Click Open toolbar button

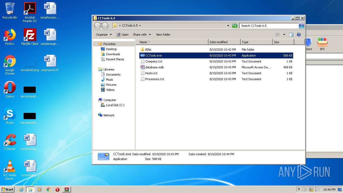122,35
